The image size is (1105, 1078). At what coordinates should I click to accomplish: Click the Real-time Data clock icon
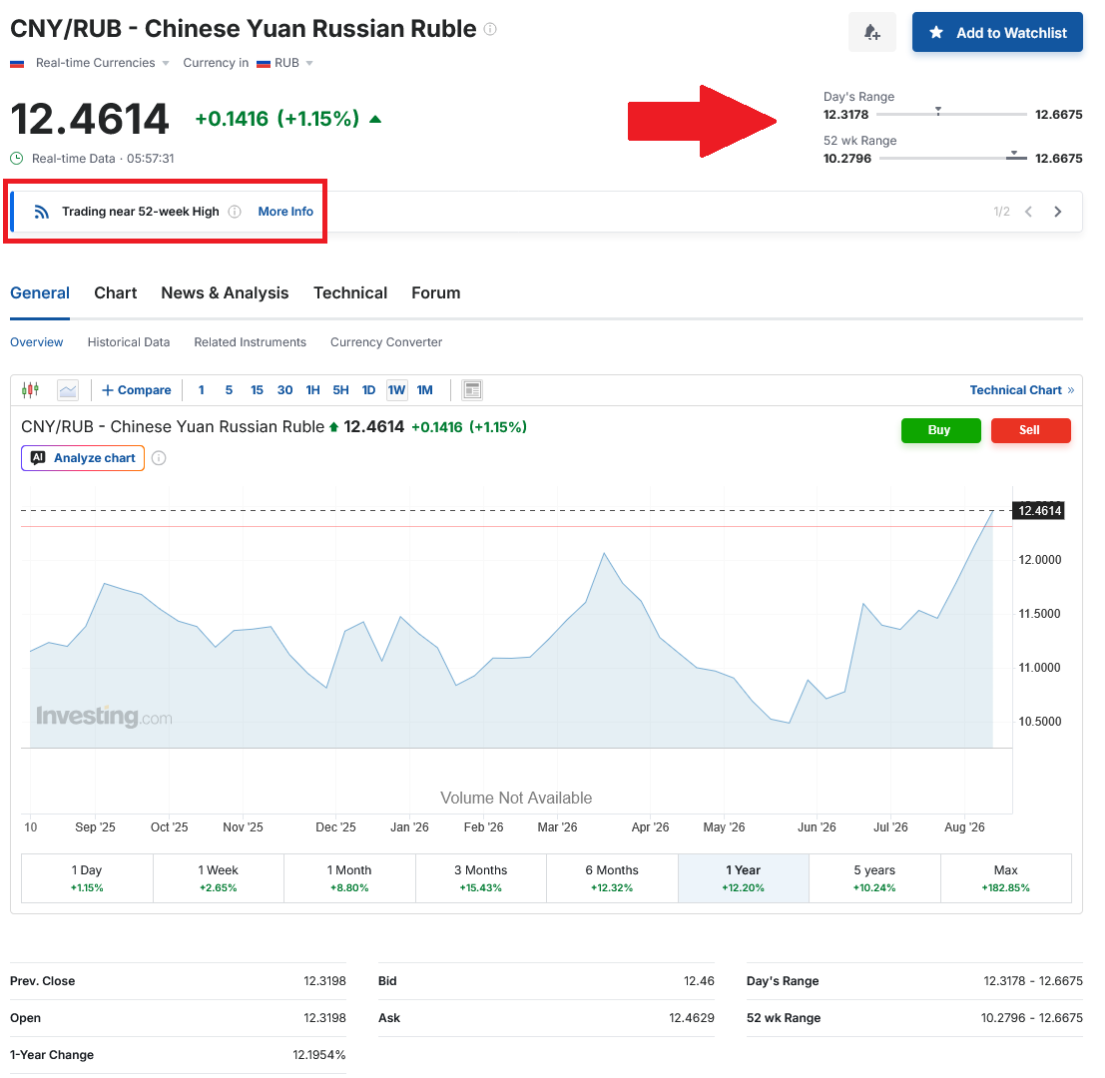(x=17, y=159)
